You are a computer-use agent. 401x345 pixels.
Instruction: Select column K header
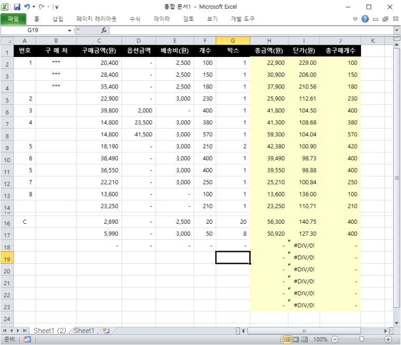click(372, 41)
